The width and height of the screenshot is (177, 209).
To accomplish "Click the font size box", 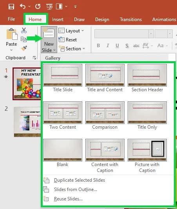I will 161,34.
